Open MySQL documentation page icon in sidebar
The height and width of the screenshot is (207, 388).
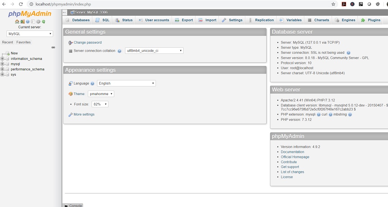(33, 22)
